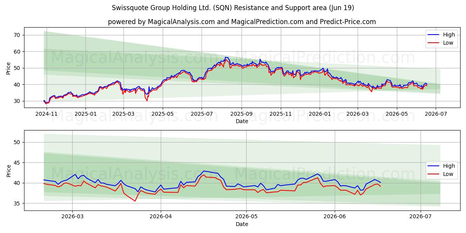Click the 2025-07 tick label on the top chart

pos(202,114)
